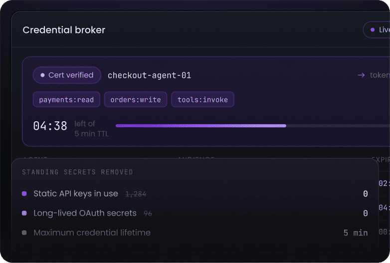The height and width of the screenshot is (263, 390).
Task: Click the checkout-agent-01 agent name
Action: click(x=149, y=75)
